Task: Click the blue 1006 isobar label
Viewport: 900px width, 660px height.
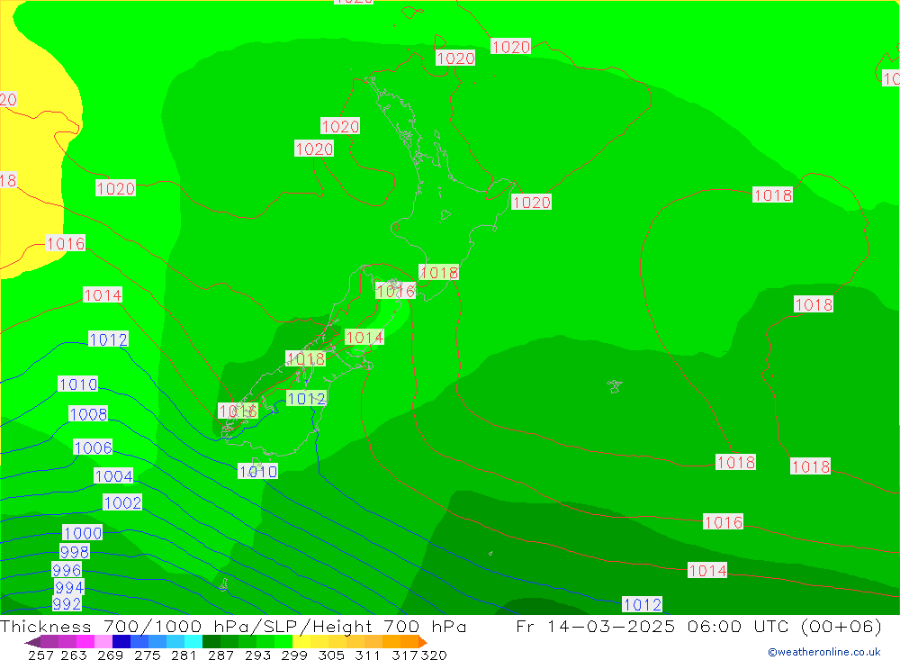Action: 93,448
